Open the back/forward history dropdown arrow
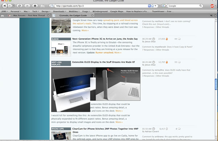 coord(13,6)
